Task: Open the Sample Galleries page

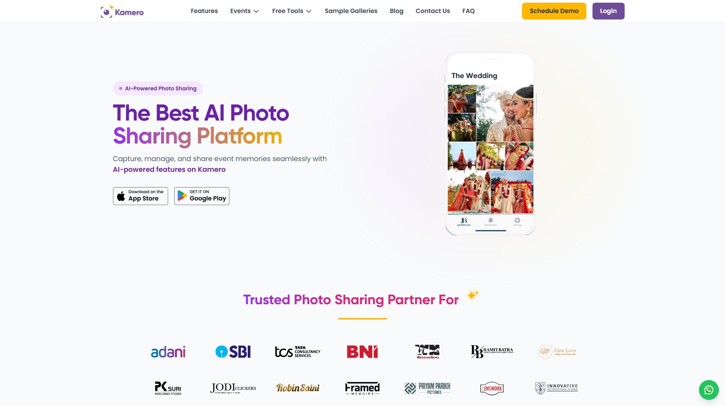Action: [x=351, y=11]
